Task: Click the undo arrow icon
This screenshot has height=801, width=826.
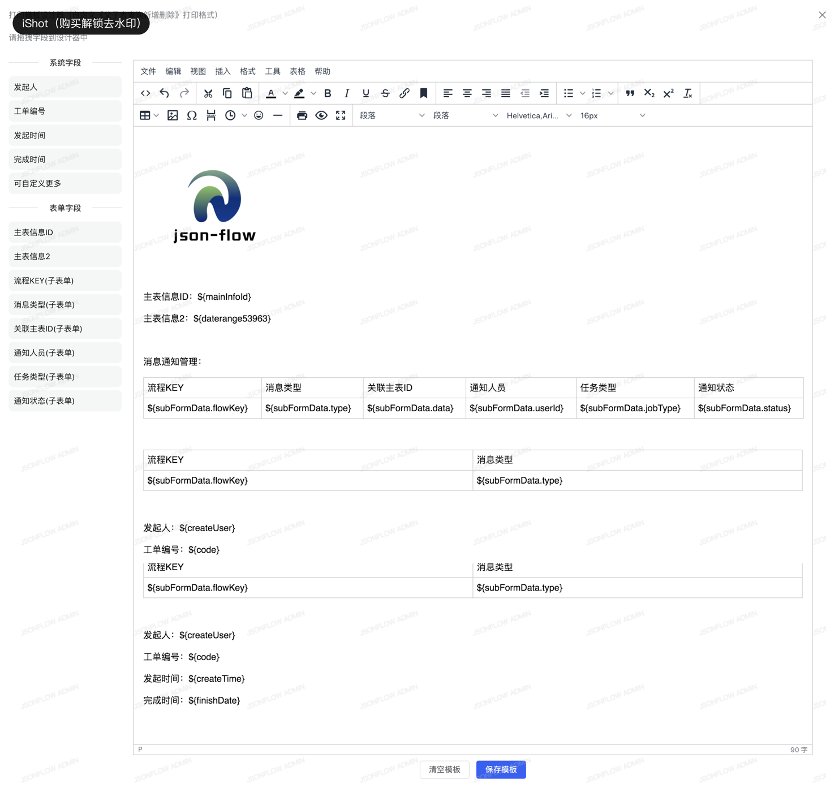Action: tap(165, 93)
